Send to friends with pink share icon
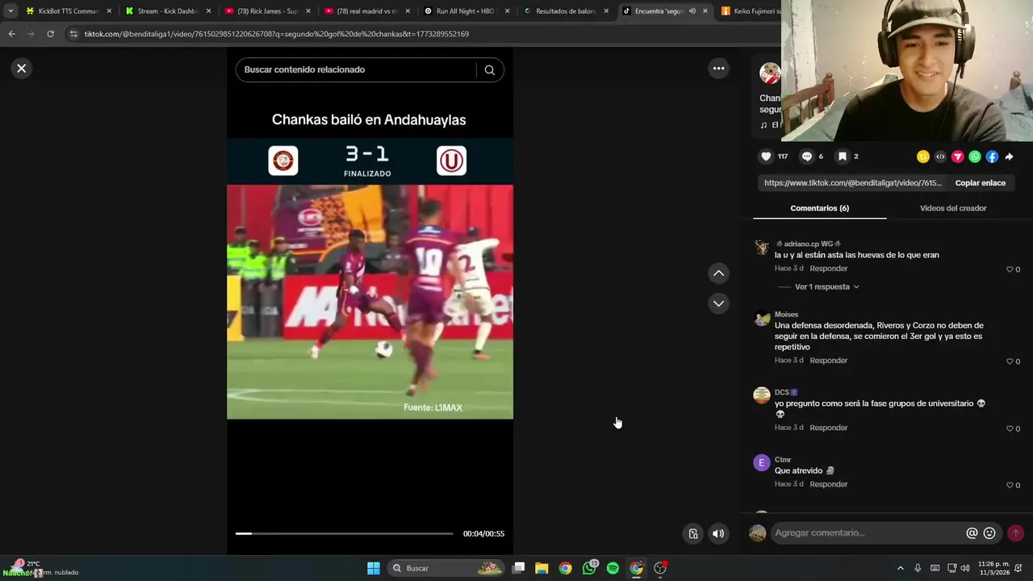The width and height of the screenshot is (1033, 581). point(957,157)
